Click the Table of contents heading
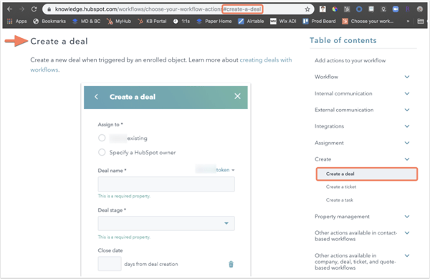Screen dimensions: 430x279 click(343, 40)
